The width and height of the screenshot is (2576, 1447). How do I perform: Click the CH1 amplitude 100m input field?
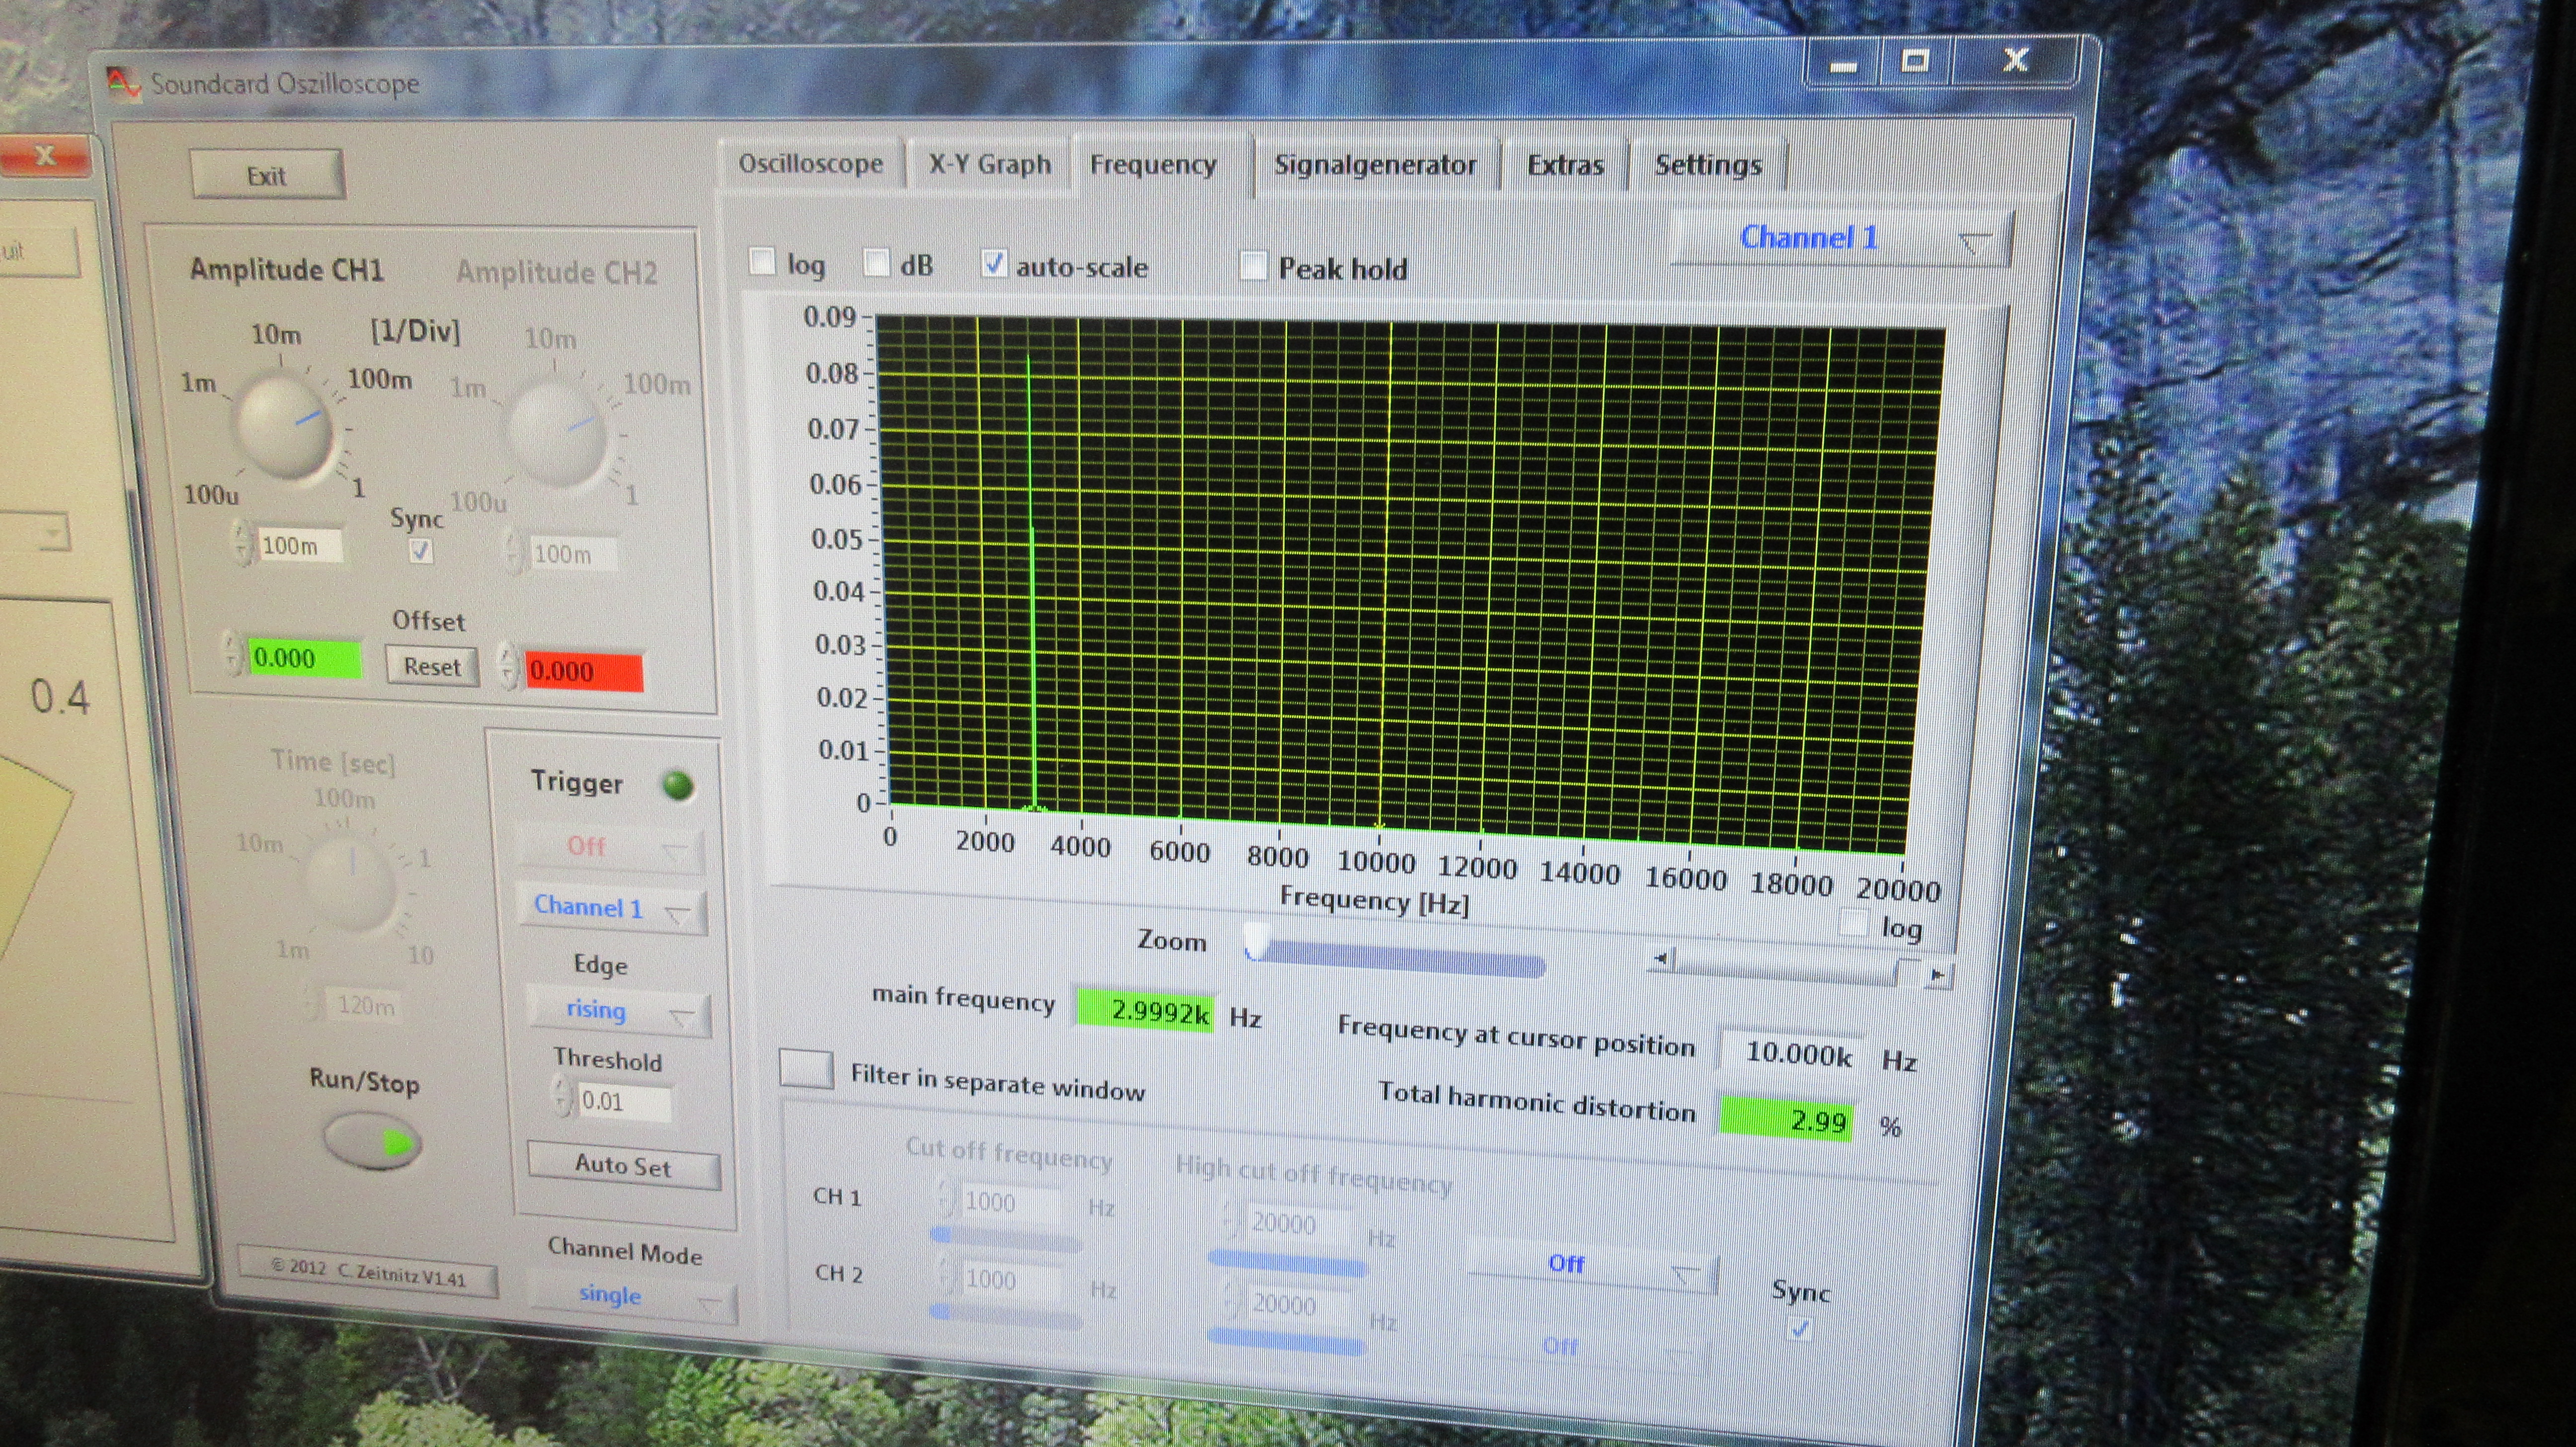tap(300, 546)
